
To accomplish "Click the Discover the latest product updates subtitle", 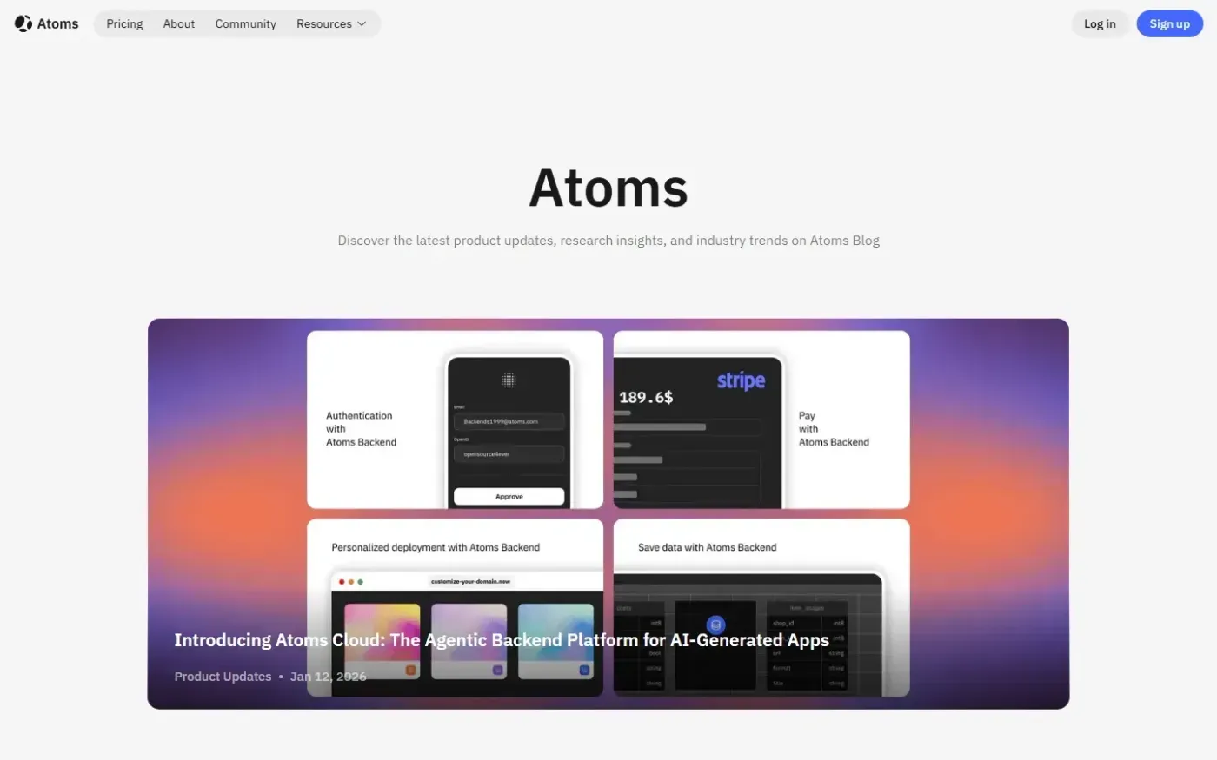I will point(608,241).
